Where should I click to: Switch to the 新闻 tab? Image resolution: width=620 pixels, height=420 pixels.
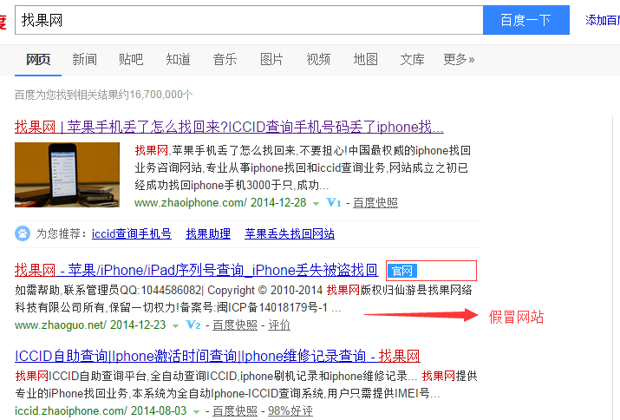(x=85, y=59)
